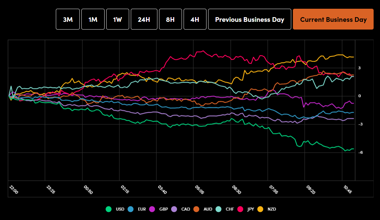The image size is (380, 220).
Task: Click the 06:30 time axis label
Action: 236,189
